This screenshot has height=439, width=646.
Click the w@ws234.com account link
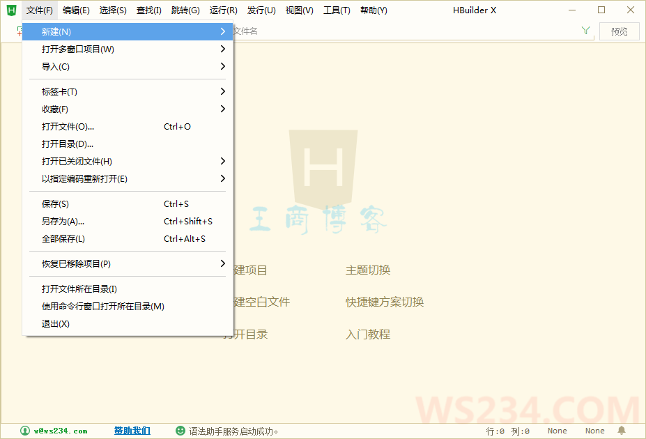[61, 431]
